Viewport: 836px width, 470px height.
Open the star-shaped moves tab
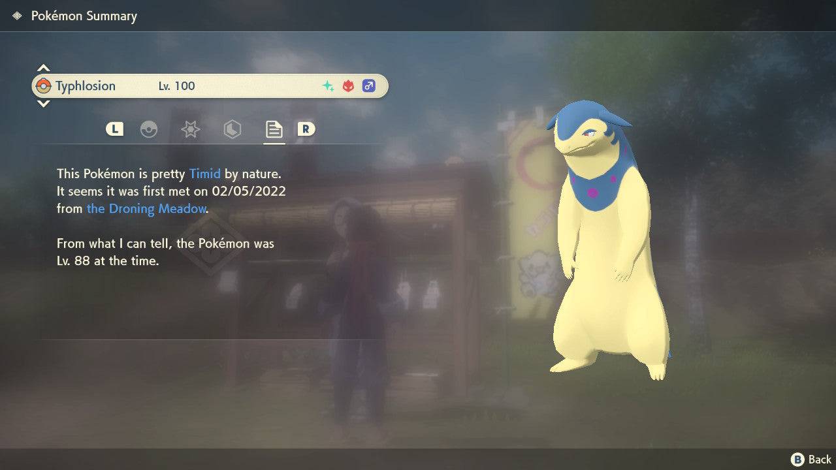[190, 129]
